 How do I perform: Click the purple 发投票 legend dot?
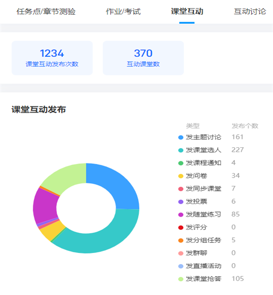pos(180,202)
